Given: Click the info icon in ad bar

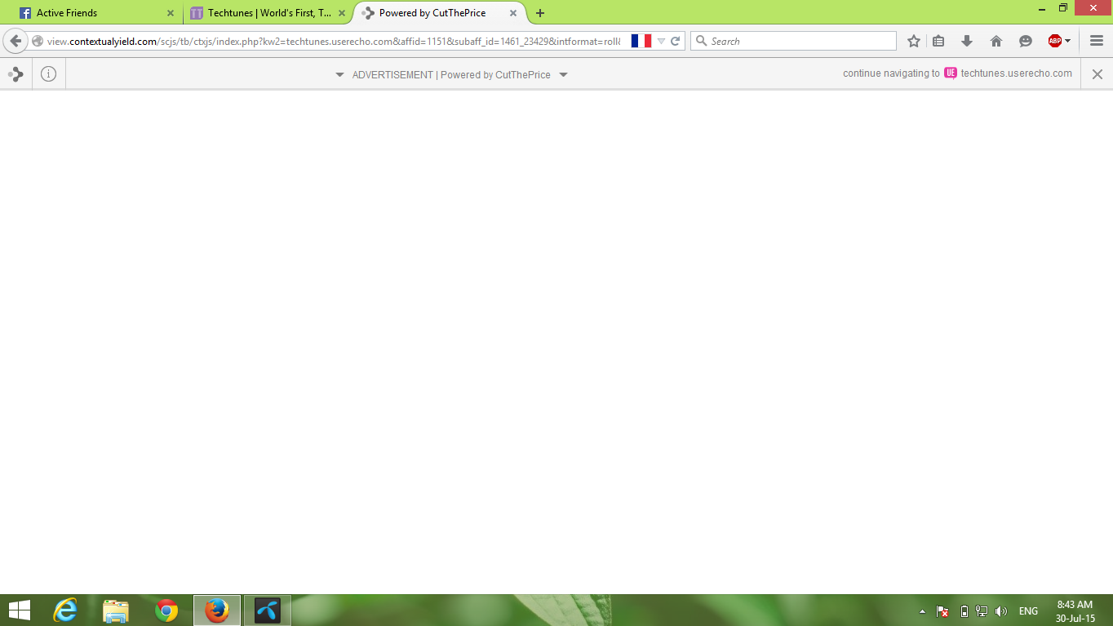Looking at the screenshot, I should 48,74.
